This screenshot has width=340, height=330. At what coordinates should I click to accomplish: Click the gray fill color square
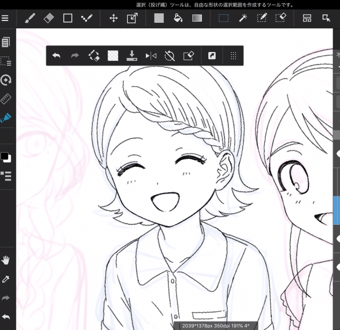[x=159, y=18]
